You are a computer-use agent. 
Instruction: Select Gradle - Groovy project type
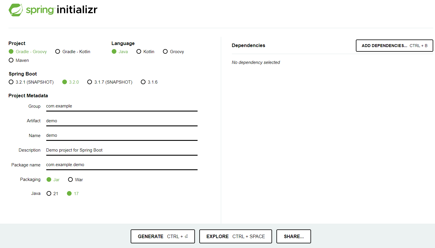tap(28, 52)
